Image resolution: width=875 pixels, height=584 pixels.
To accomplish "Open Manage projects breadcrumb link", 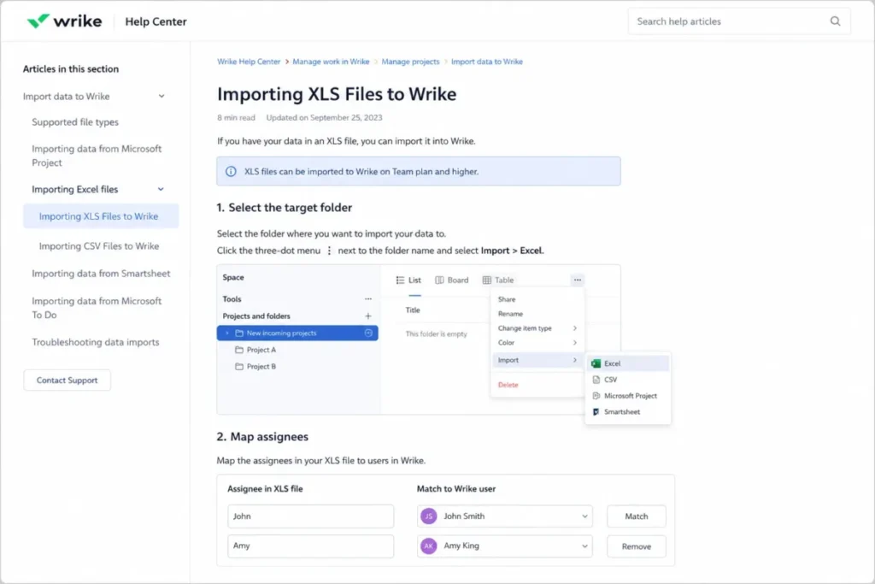I will coord(410,62).
